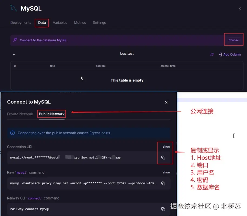Open the Deployments tab
The height and width of the screenshot is (216, 247).
pos(21,22)
